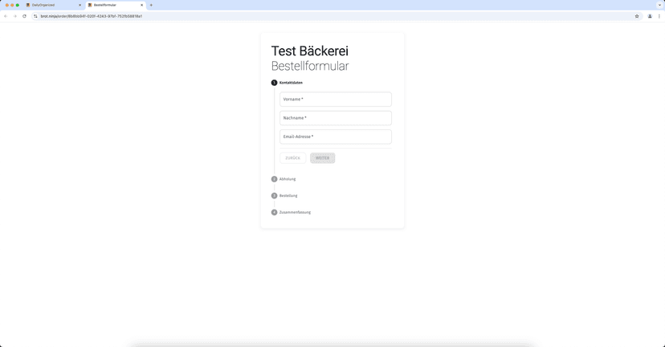
Task: Click the Test Bäckerei heading
Action: tap(309, 51)
